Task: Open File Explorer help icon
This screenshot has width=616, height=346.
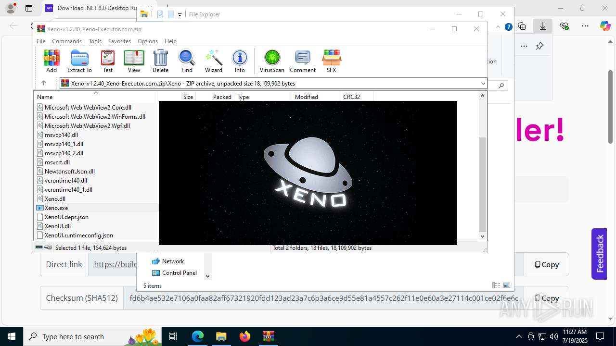Action: 508,27
